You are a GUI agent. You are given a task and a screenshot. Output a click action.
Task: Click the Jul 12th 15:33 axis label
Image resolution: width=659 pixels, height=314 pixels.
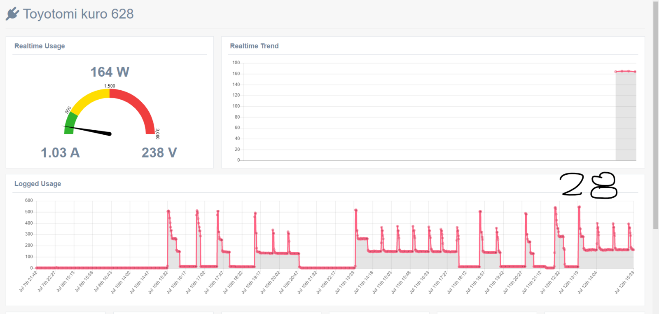click(x=624, y=282)
